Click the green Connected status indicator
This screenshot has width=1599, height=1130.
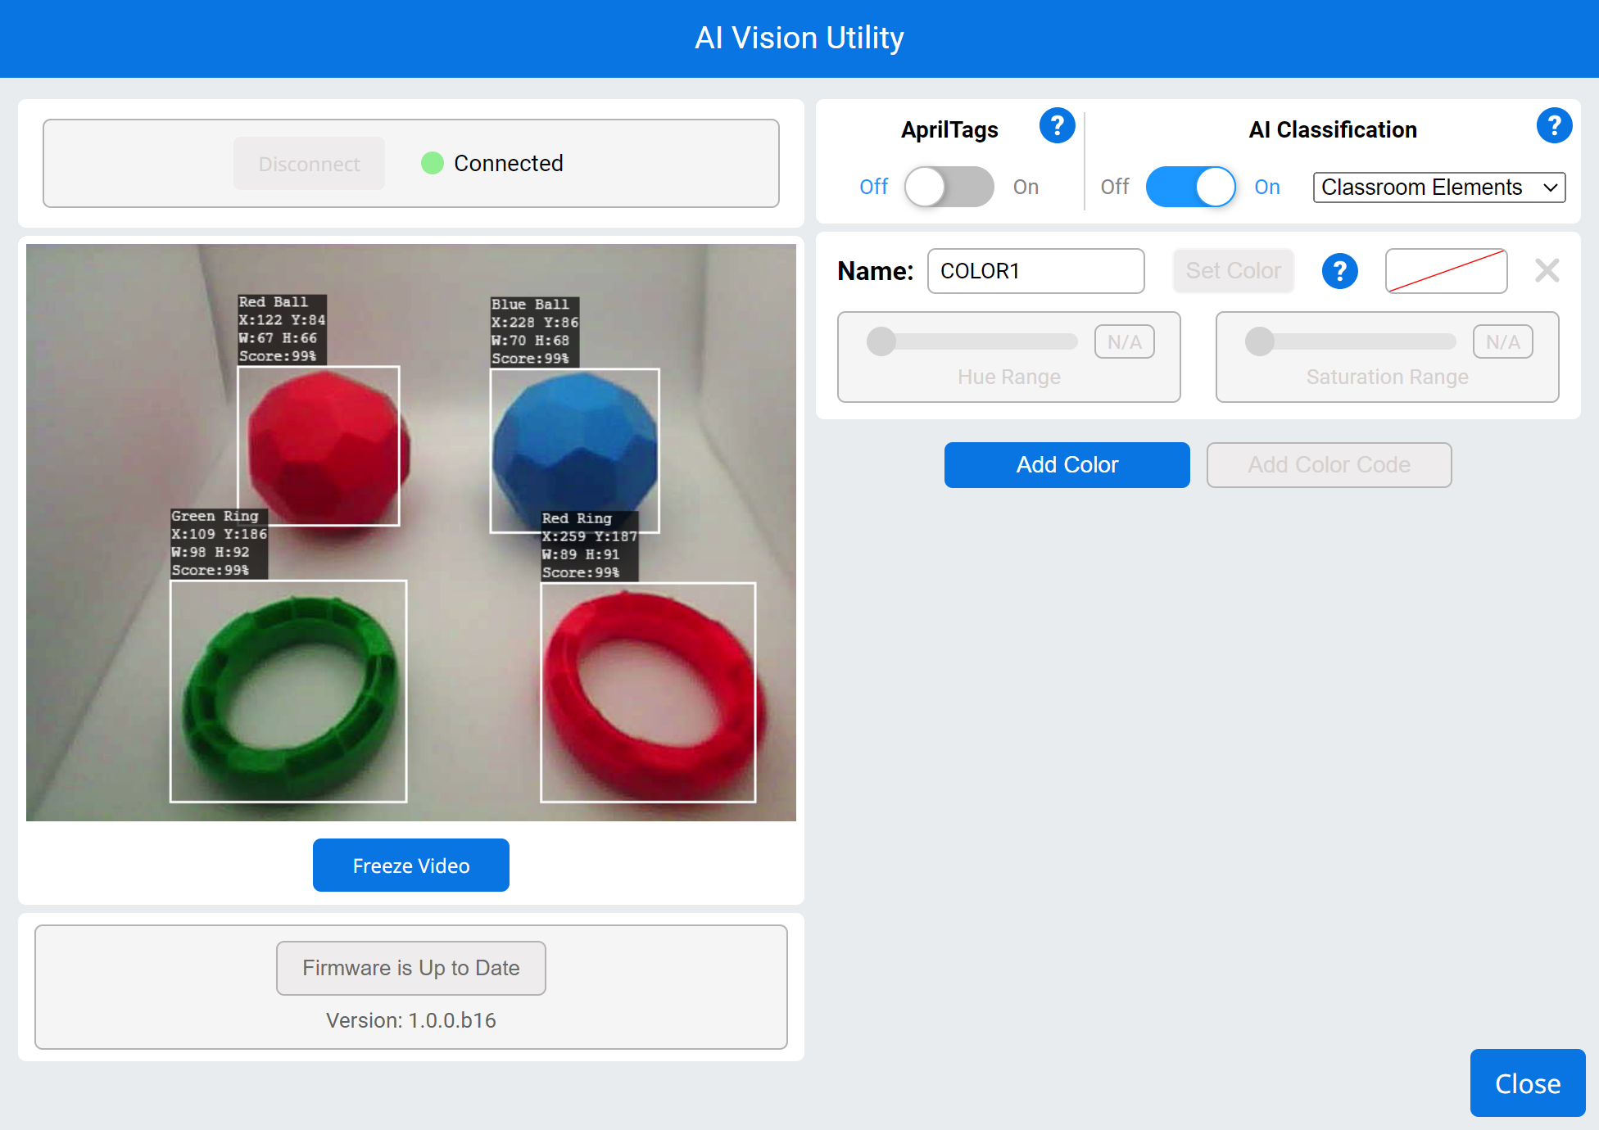[x=433, y=163]
